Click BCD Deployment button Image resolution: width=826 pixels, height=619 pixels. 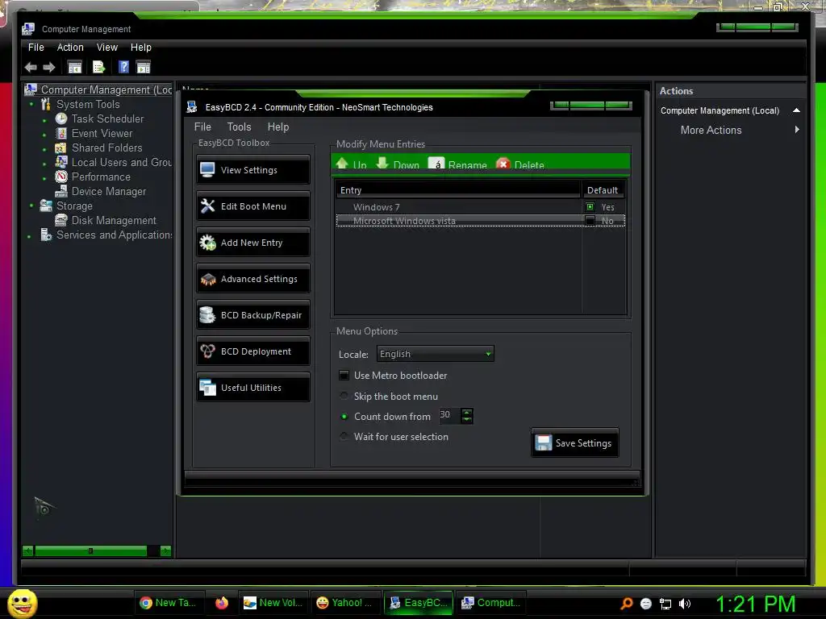[253, 351]
